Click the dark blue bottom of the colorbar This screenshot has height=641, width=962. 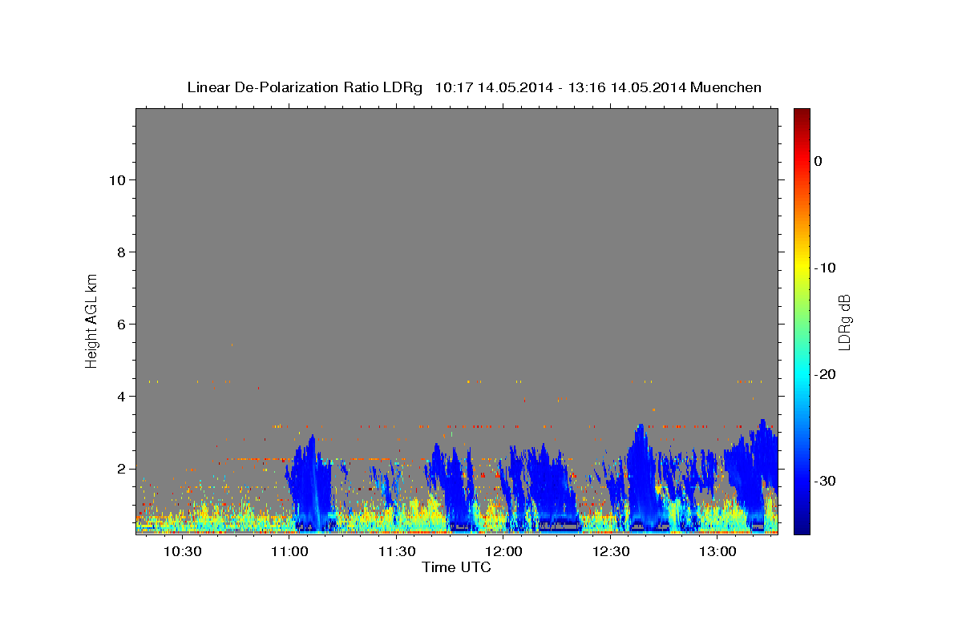tap(802, 525)
